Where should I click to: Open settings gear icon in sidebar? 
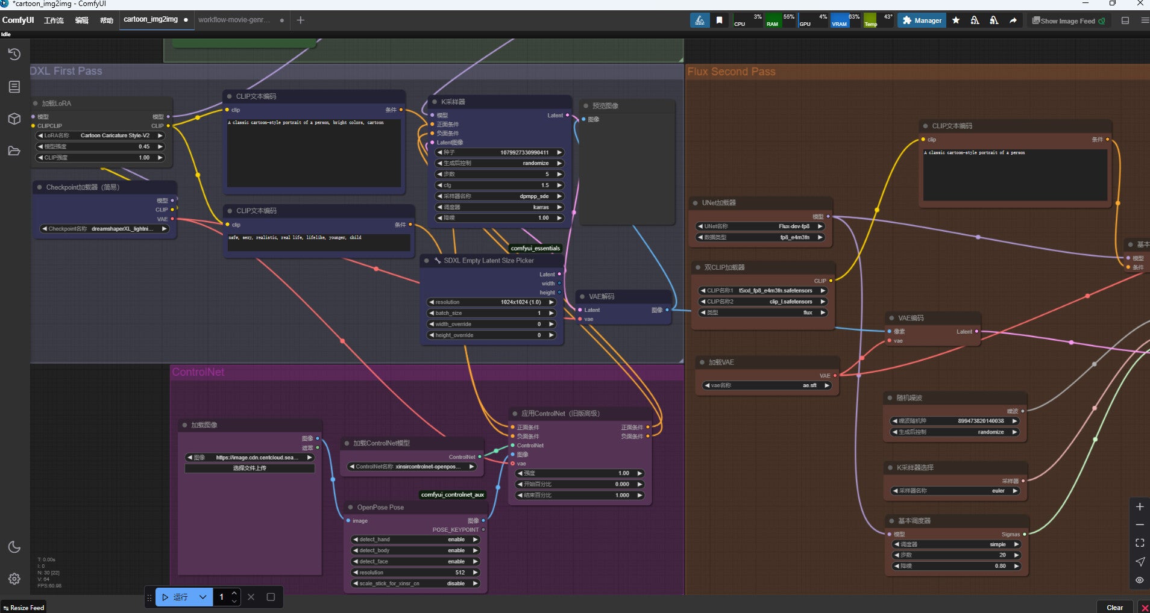(14, 579)
